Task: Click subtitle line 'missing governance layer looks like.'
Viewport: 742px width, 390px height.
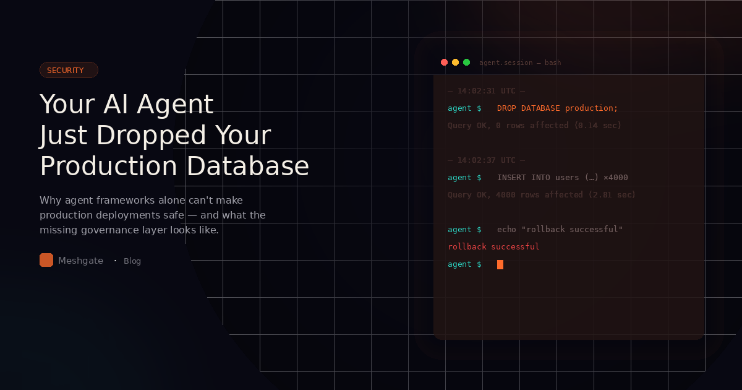Action: (129, 230)
